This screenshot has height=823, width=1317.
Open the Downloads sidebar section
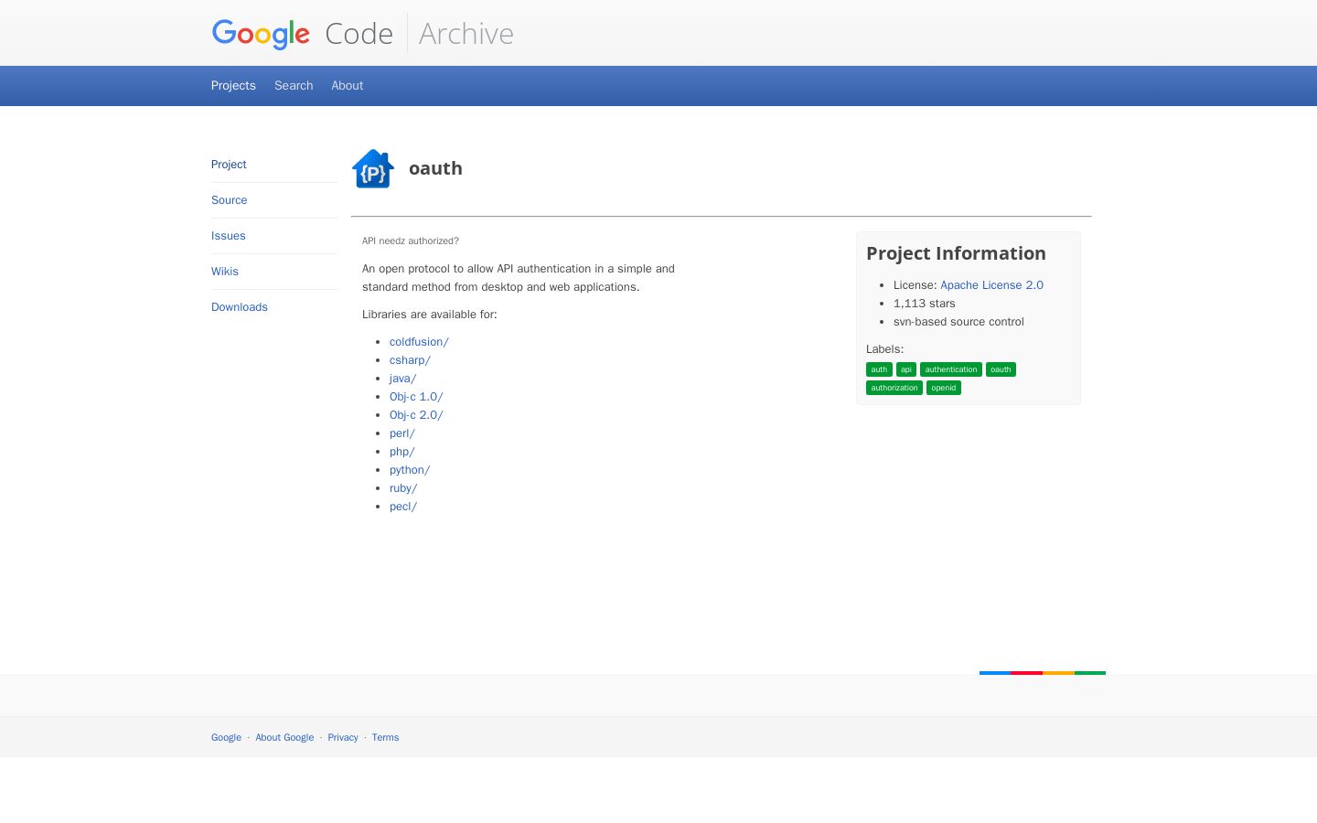tap(240, 307)
